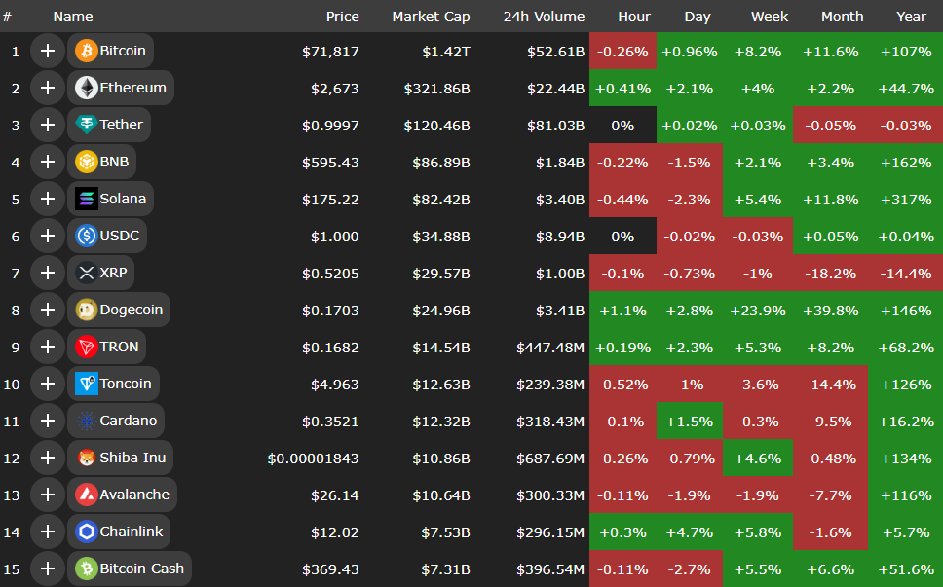
Task: Click the TRON red logo icon
Action: (87, 347)
